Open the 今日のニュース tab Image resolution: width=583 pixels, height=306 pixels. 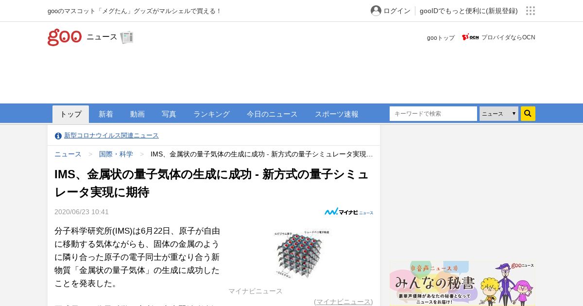(x=272, y=114)
